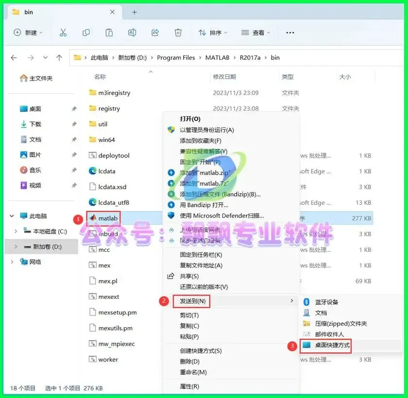Select the win64 folder
Screen dimensions: 408x398
click(x=102, y=140)
